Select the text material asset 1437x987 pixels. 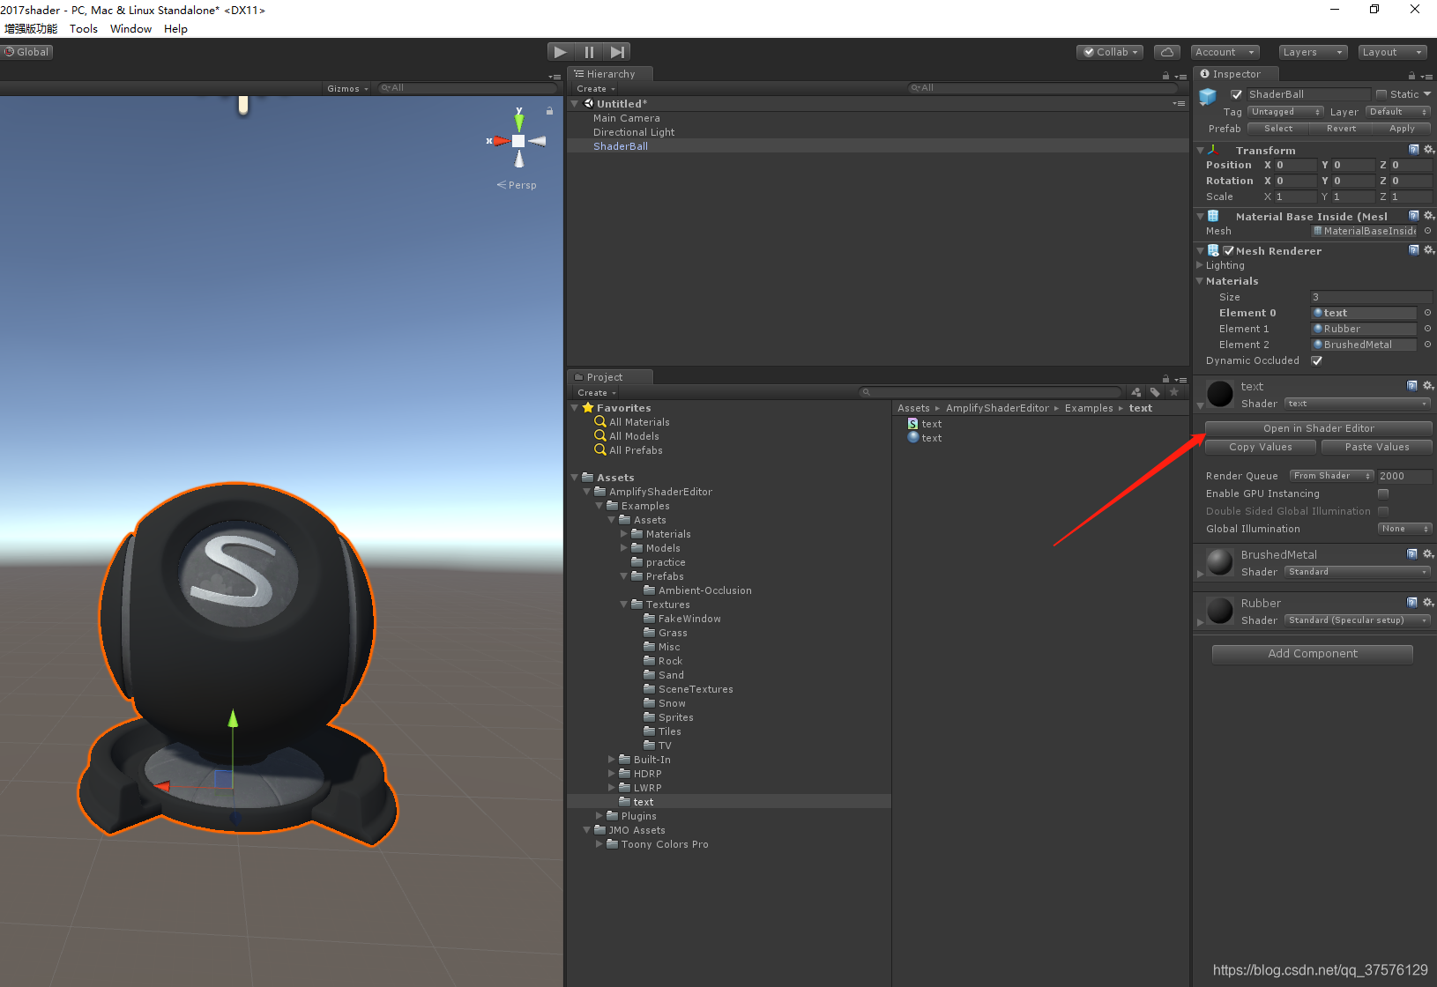click(925, 438)
